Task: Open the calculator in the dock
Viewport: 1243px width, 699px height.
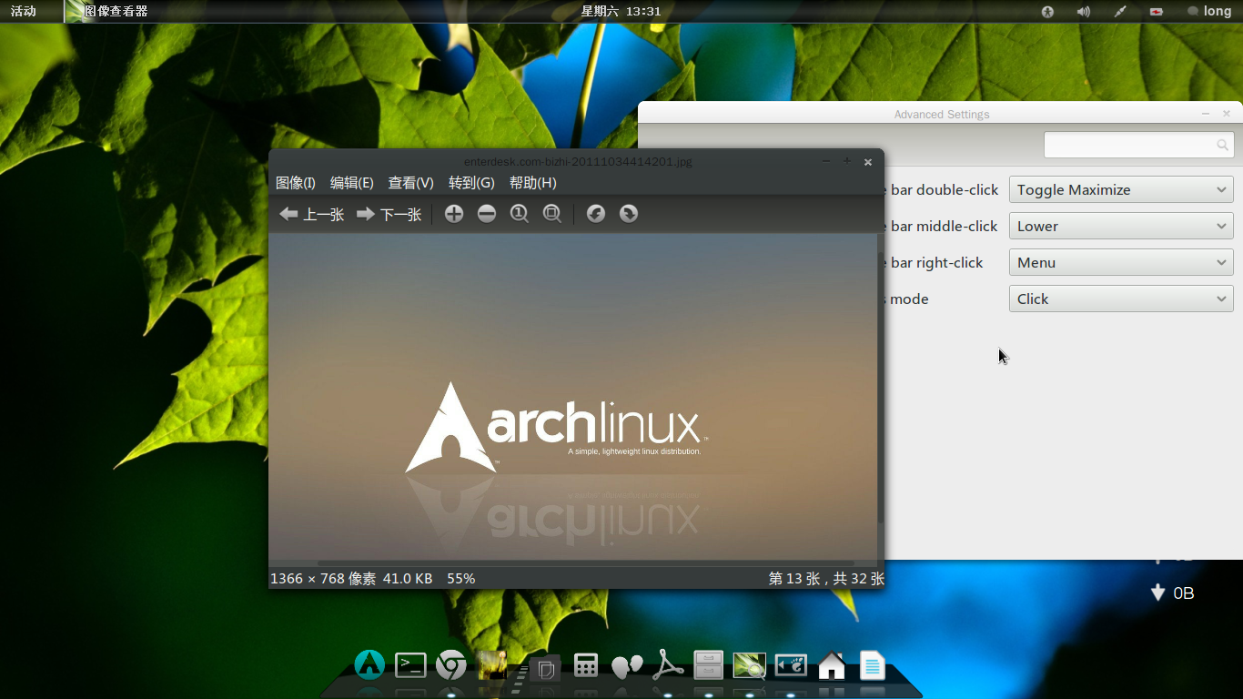Action: (586, 665)
